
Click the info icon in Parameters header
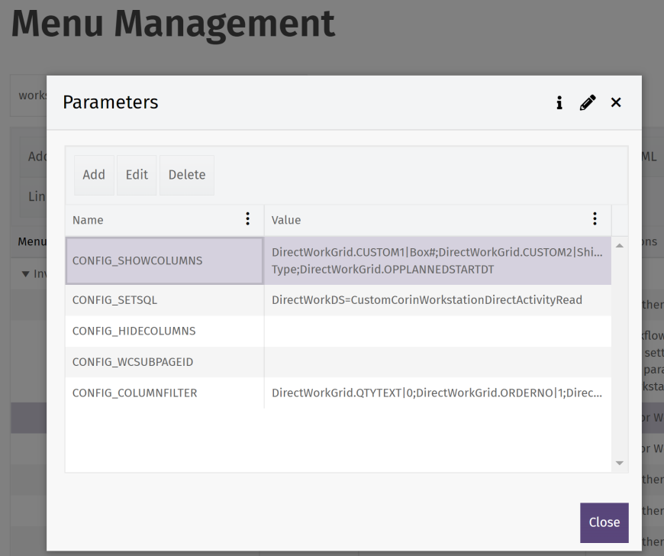559,102
